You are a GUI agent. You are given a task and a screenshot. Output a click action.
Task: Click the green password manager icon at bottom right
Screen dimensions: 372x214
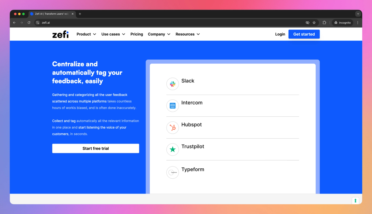355,200
